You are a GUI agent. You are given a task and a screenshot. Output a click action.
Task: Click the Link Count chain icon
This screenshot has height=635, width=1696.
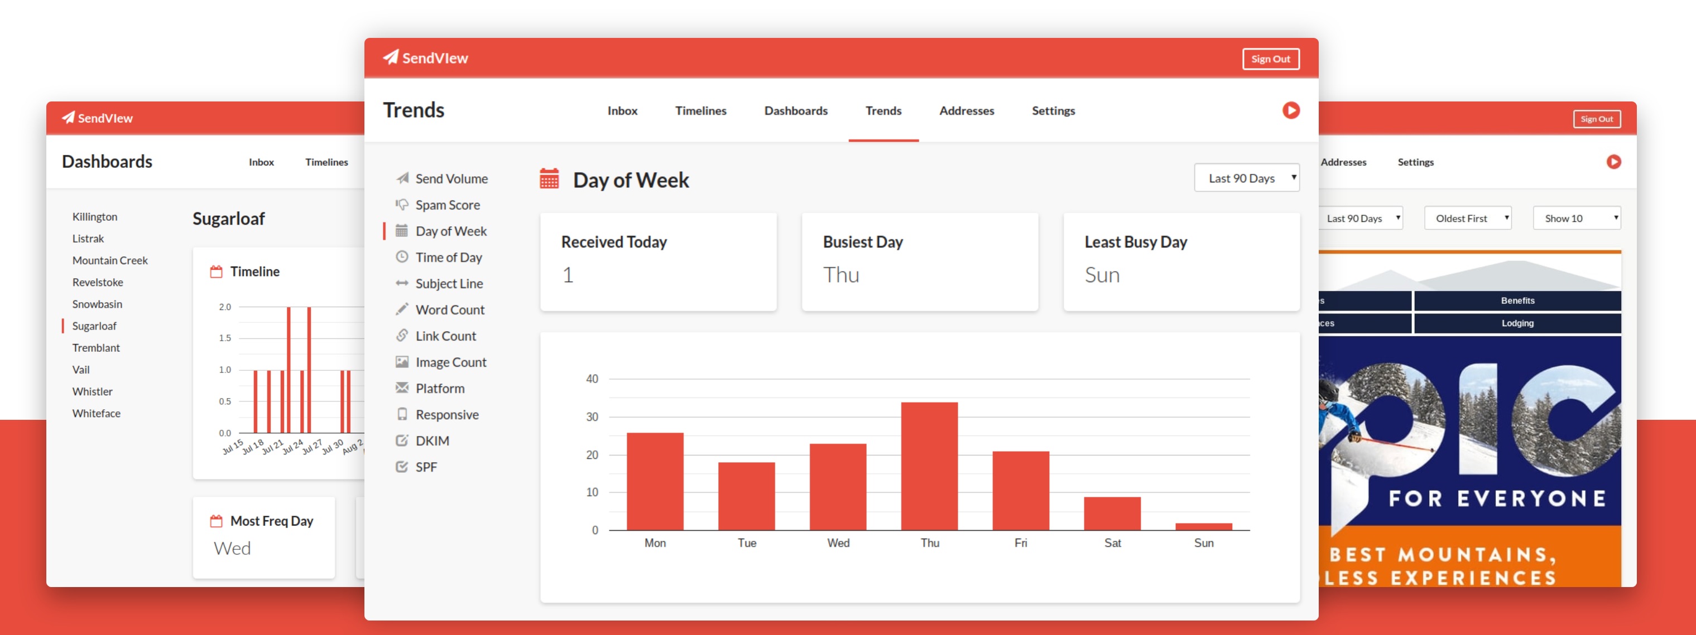click(x=402, y=336)
